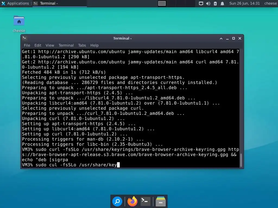
Task: Launch Firefox from the dock
Action: click(x=132, y=201)
